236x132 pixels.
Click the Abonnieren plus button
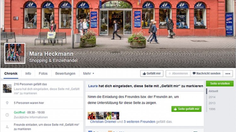tap(178, 74)
